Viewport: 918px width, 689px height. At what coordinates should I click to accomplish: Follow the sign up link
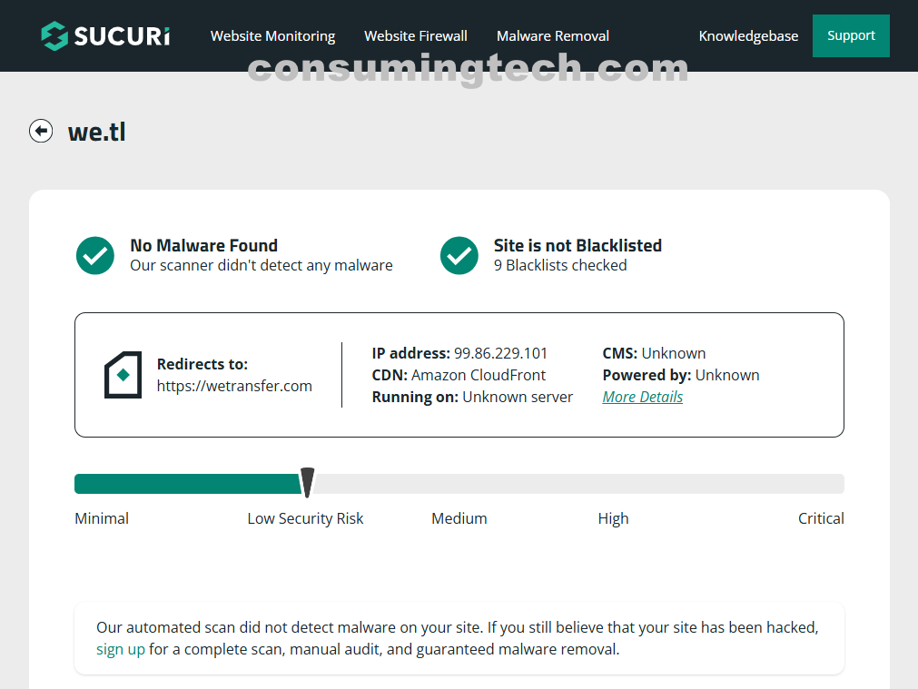coord(121,649)
